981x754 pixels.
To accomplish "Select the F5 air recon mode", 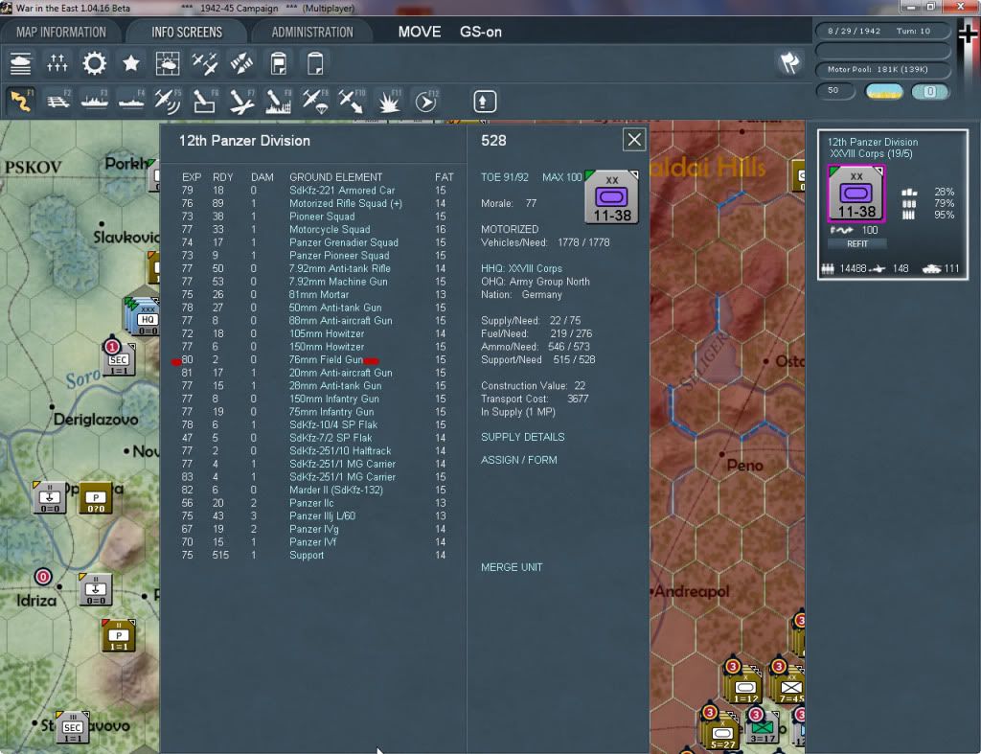I will point(168,101).
